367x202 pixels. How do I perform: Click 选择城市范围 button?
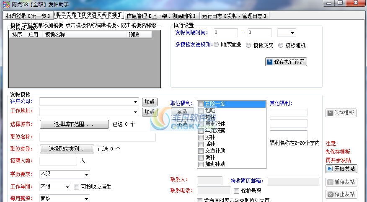coord(74,124)
